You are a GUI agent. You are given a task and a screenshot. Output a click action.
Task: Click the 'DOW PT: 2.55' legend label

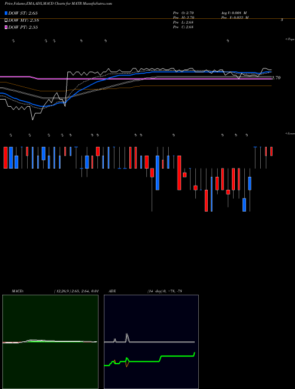[23, 27]
